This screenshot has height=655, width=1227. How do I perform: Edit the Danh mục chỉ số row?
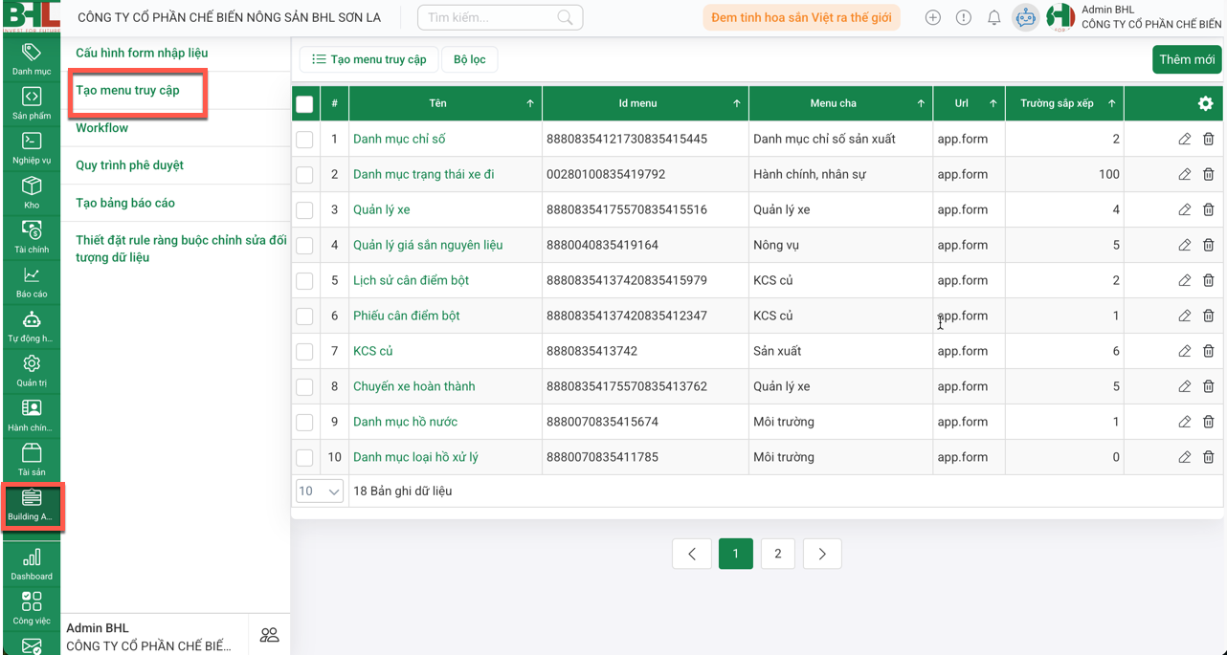click(x=1184, y=139)
